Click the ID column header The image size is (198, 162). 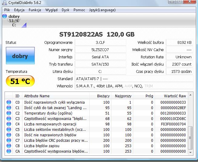pos(17,96)
